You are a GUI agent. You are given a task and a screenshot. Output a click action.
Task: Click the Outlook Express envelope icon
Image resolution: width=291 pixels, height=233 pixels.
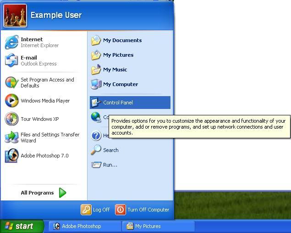point(11,60)
